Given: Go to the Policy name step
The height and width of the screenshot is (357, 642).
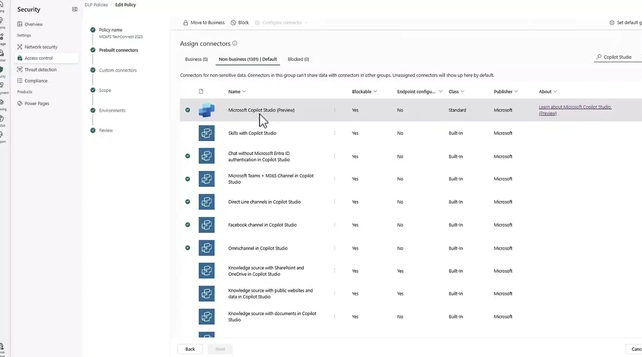Looking at the screenshot, I should pos(111,30).
